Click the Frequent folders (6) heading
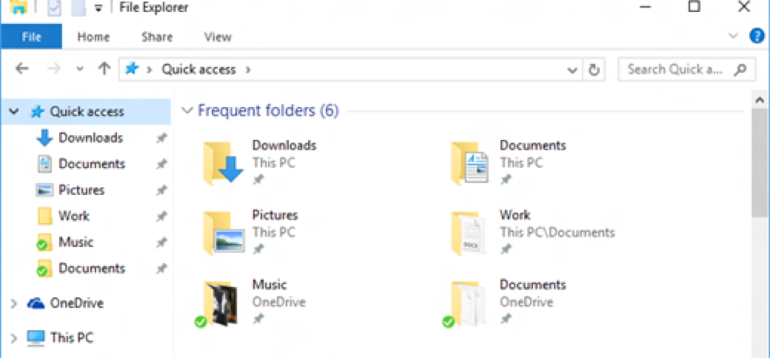This screenshot has width=770, height=358. click(x=268, y=111)
